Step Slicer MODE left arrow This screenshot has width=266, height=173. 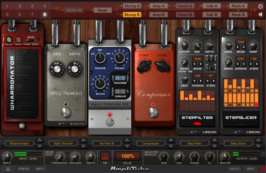pyautogui.click(x=238, y=47)
